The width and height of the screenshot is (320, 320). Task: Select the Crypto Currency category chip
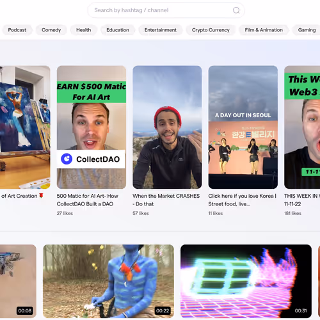pos(211,30)
